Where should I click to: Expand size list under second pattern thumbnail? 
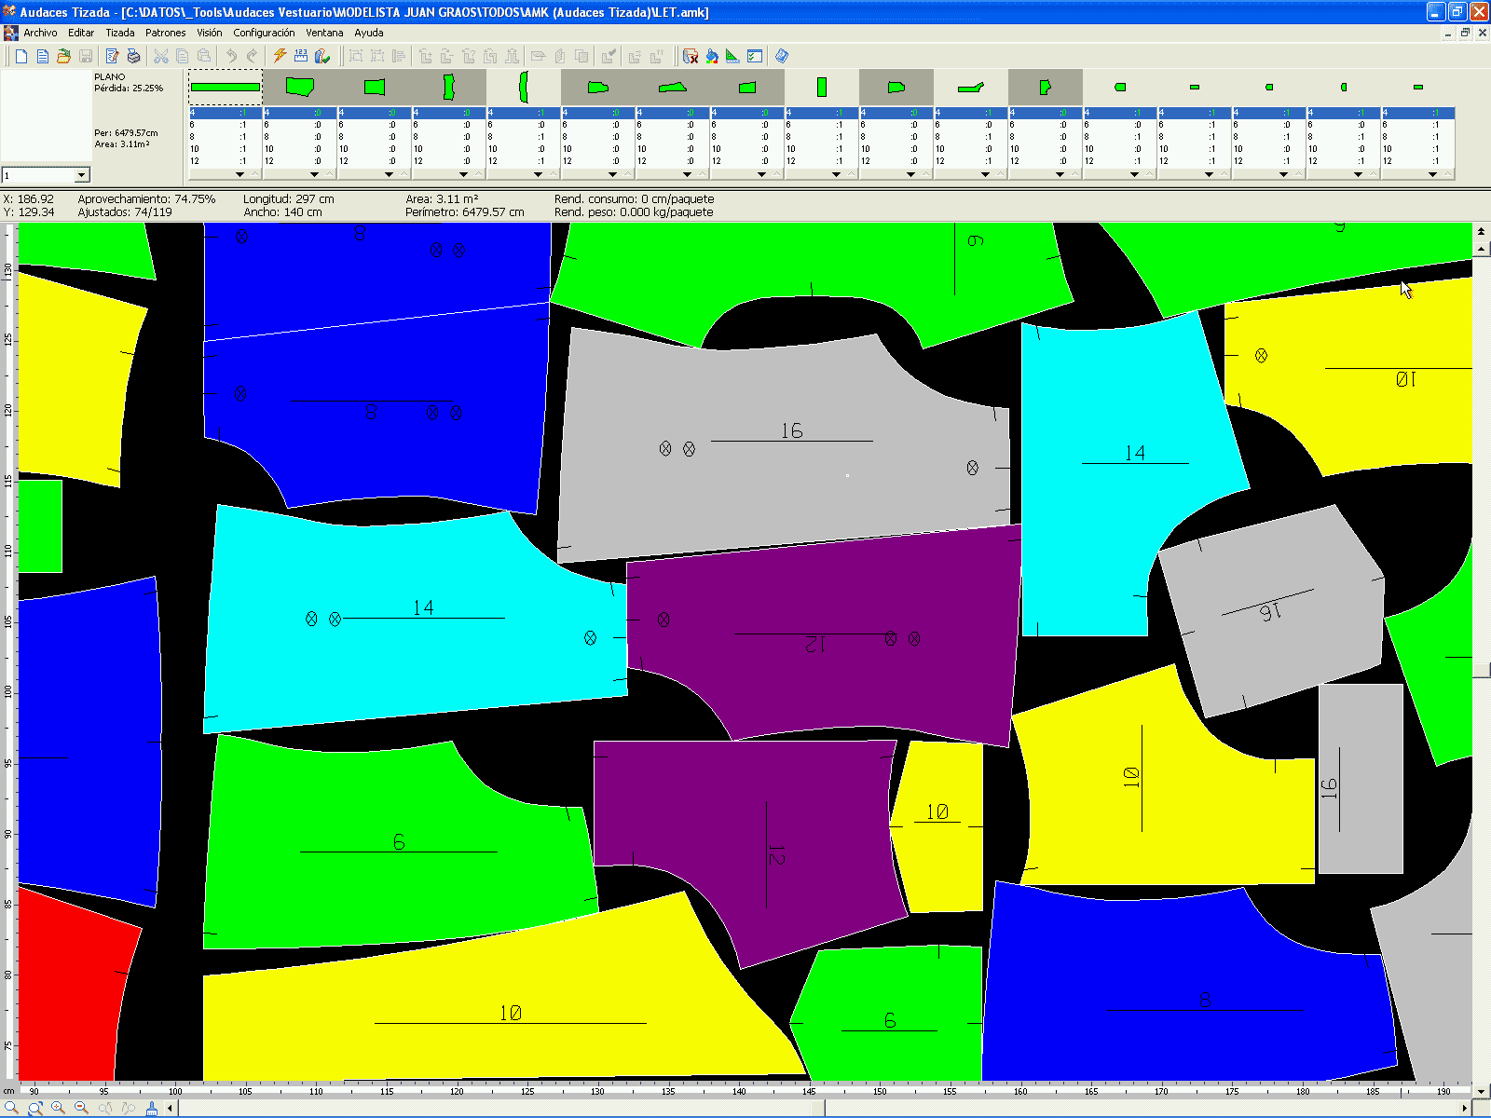(x=314, y=174)
